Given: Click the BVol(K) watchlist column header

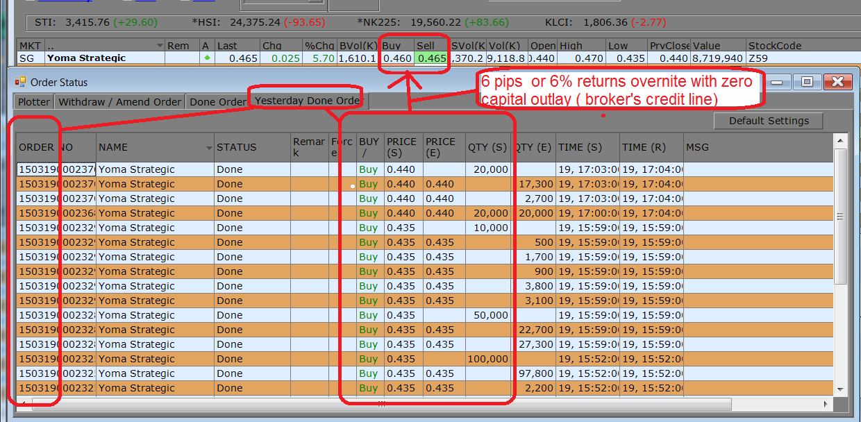Looking at the screenshot, I should (x=358, y=46).
